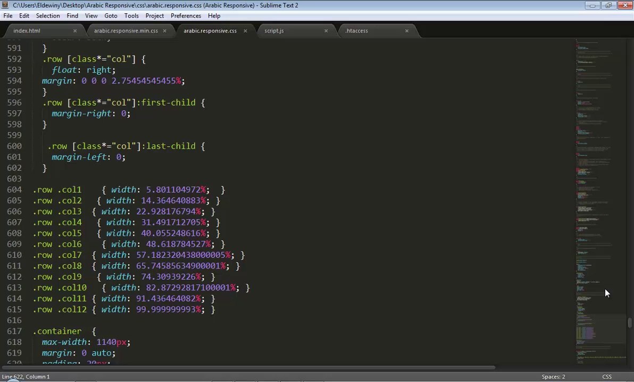Click the Sublime Text window icon
This screenshot has height=382, width=634.
(5, 5)
